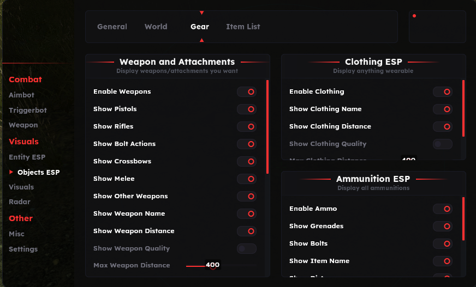Click the red dot indicator top right
The height and width of the screenshot is (287, 476).
414,16
